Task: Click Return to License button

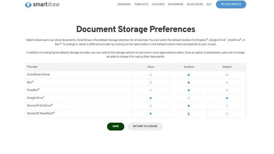Action: [145, 127]
